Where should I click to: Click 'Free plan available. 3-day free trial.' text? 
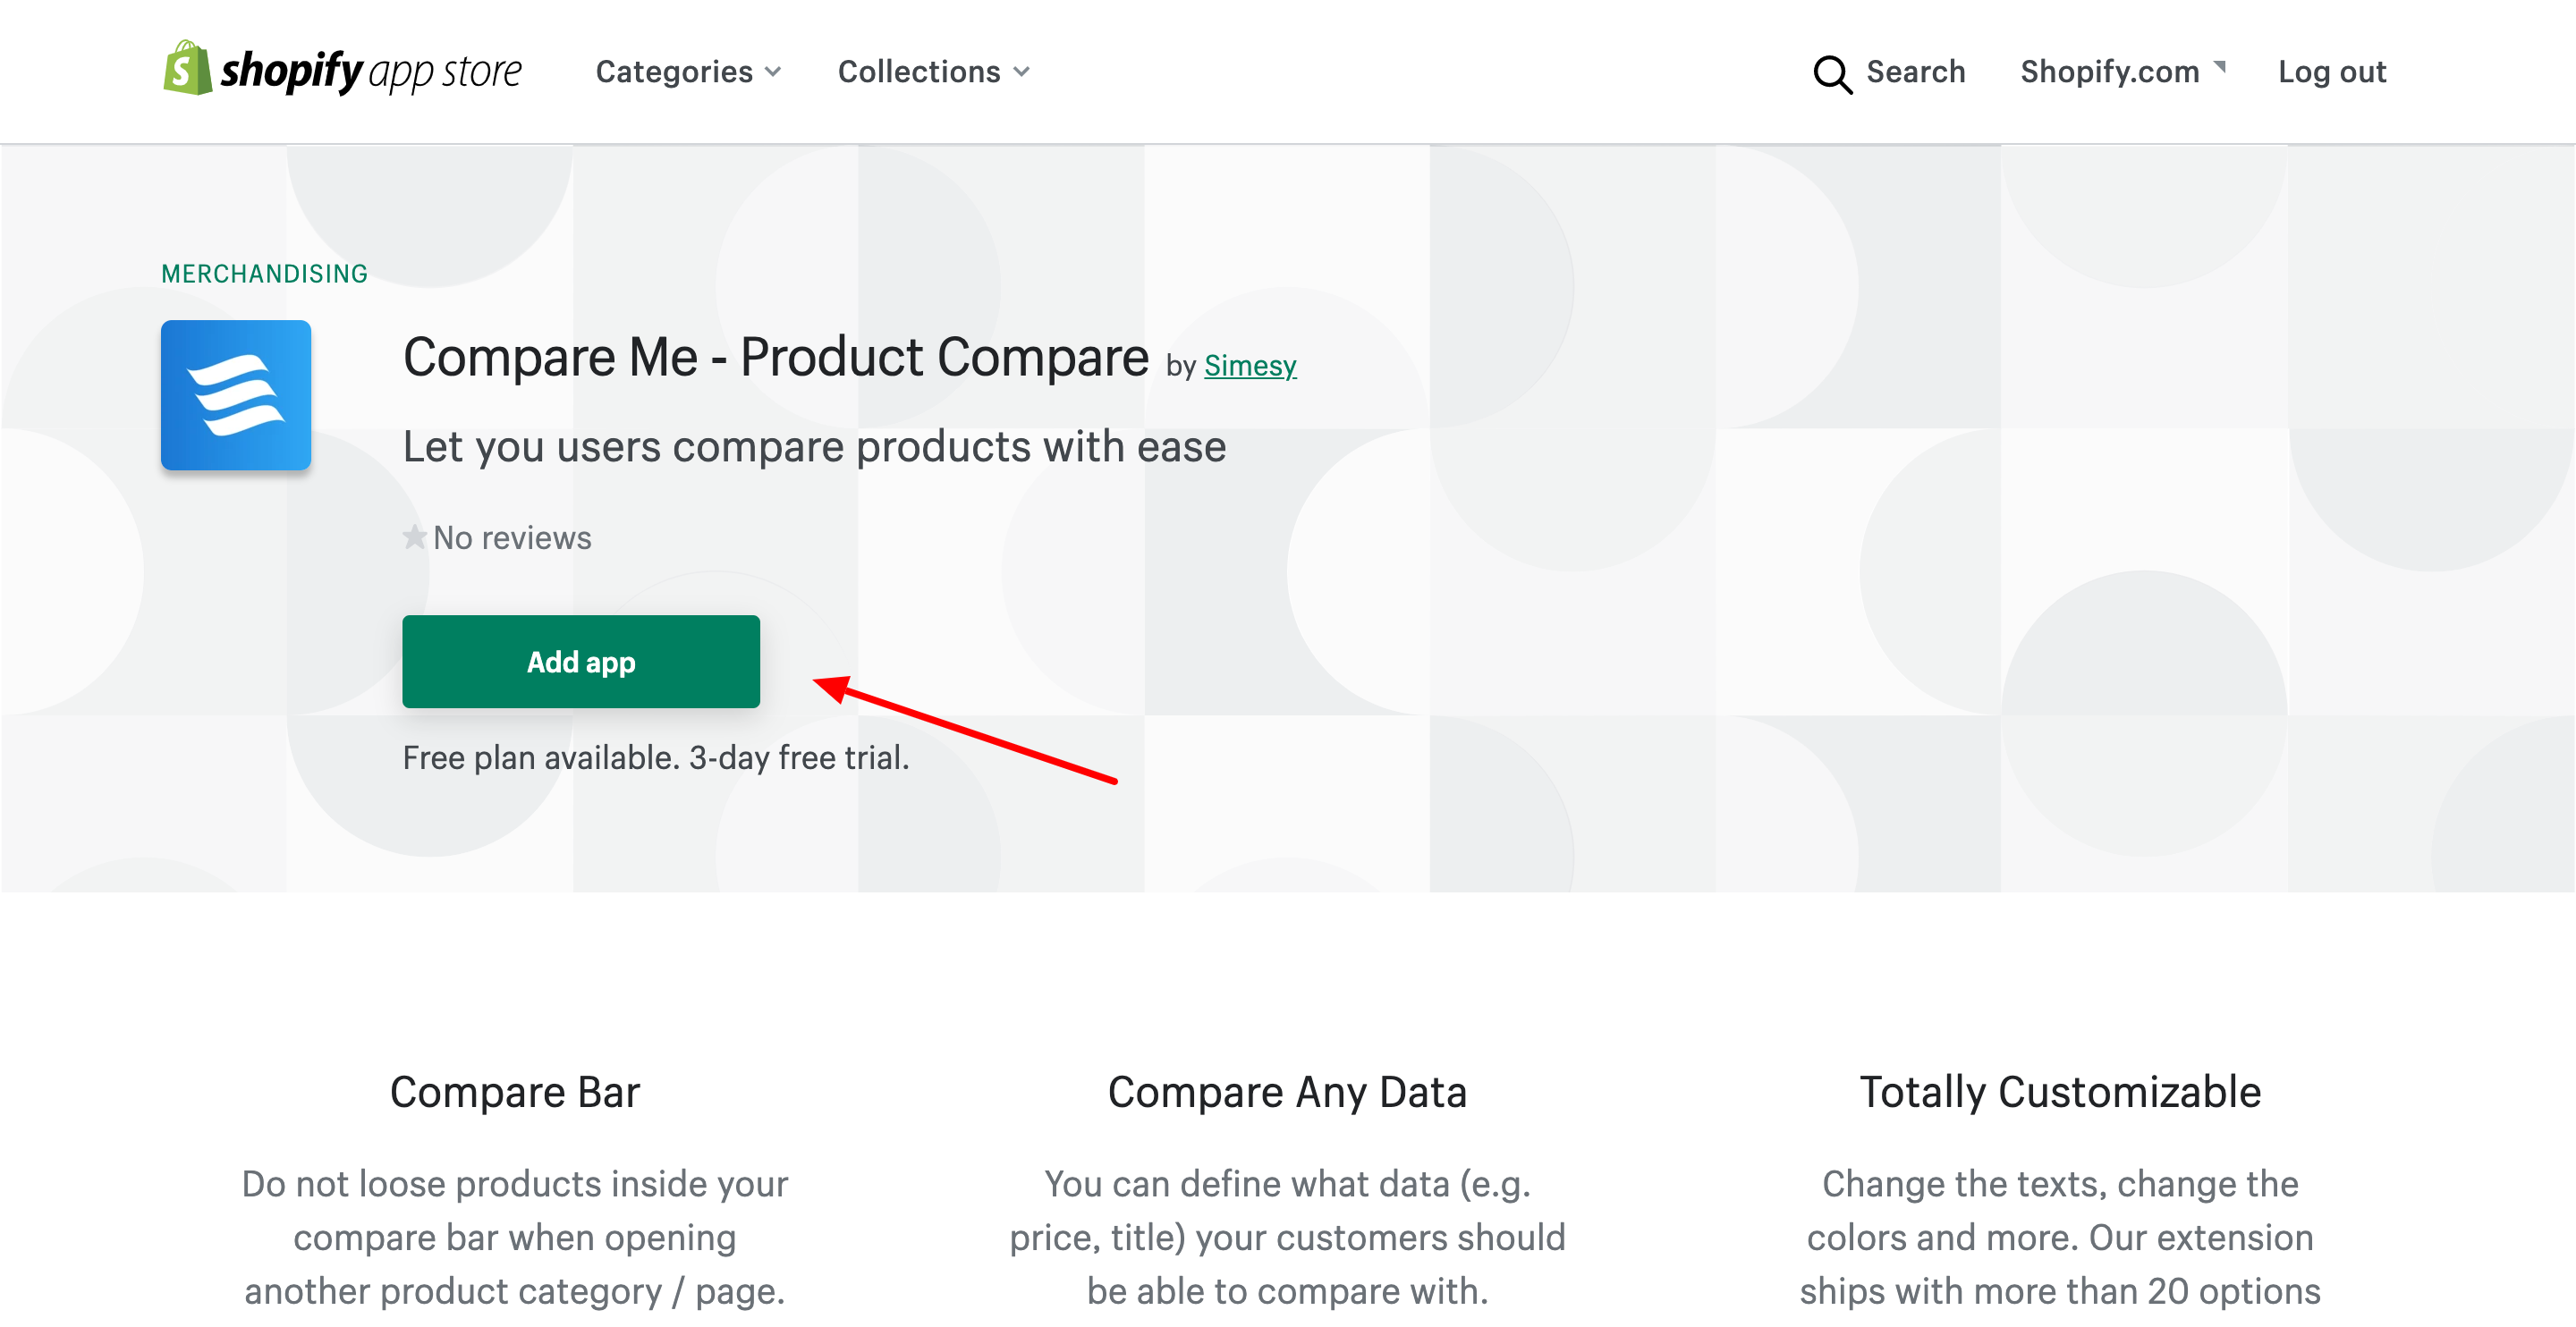pyautogui.click(x=656, y=758)
